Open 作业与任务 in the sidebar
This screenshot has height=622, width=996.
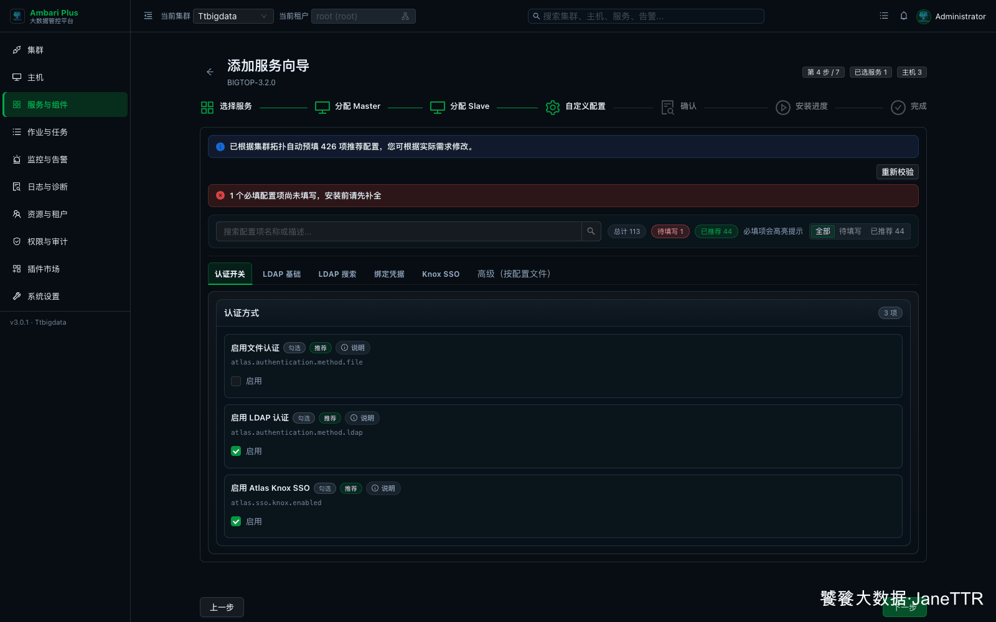(65, 132)
